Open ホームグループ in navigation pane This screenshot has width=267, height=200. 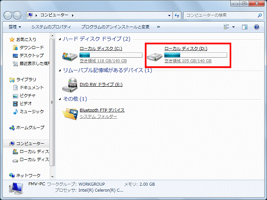tap(30, 127)
